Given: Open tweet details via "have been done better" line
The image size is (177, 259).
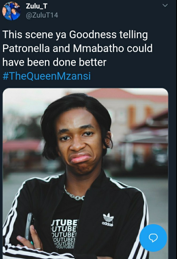Looking at the screenshot, I should (54, 62).
